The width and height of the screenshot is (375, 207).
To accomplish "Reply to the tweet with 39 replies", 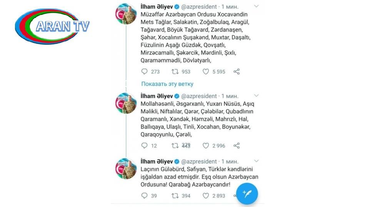I will point(145,195).
